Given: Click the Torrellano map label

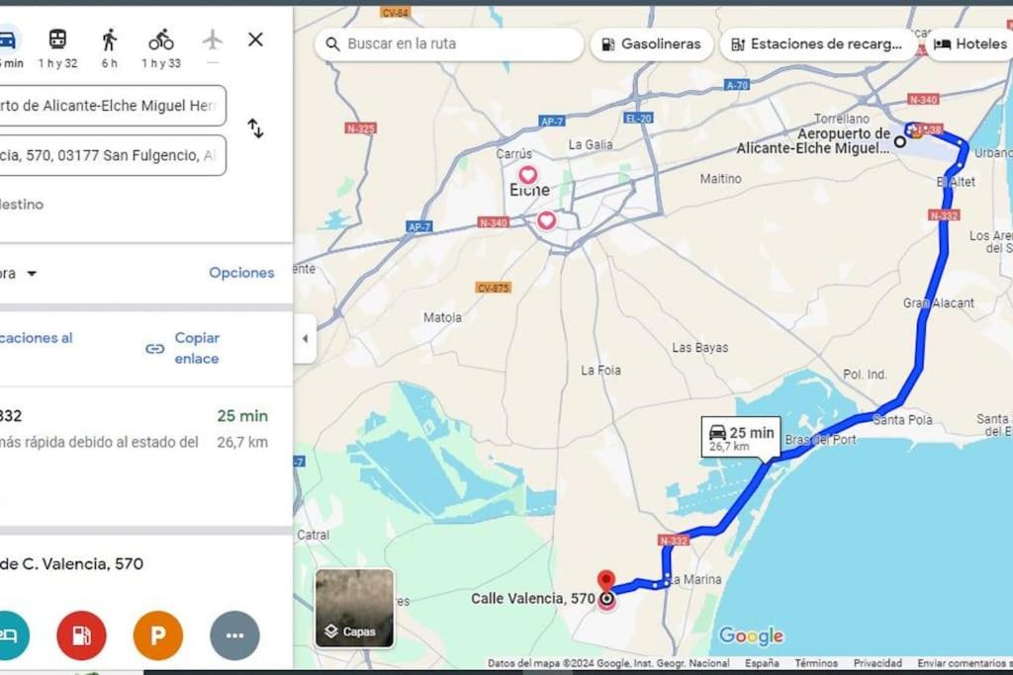Looking at the screenshot, I should (842, 119).
